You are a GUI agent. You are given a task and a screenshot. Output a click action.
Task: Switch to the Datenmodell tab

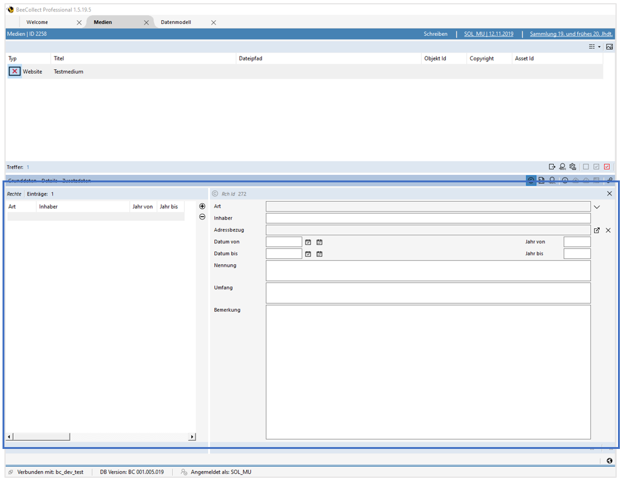(x=176, y=22)
